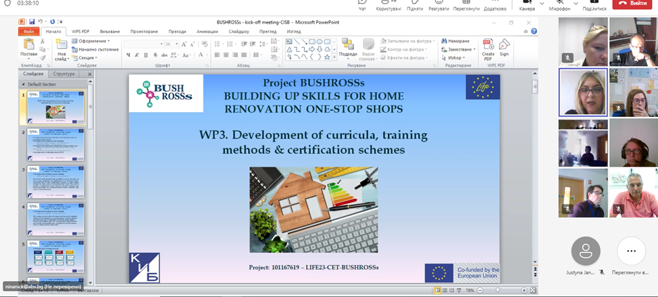Open the Додатково more options button
658x297 pixels.
pyautogui.click(x=495, y=5)
